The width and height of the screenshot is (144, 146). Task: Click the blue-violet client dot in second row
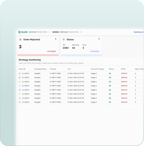point(20,78)
